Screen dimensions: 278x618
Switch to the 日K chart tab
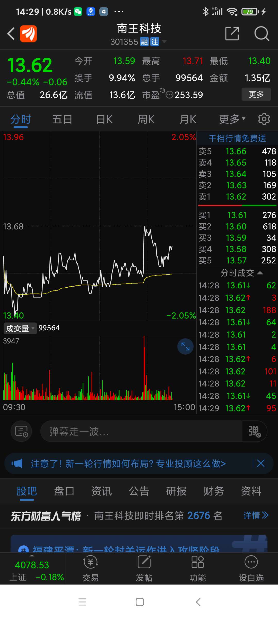point(105,119)
